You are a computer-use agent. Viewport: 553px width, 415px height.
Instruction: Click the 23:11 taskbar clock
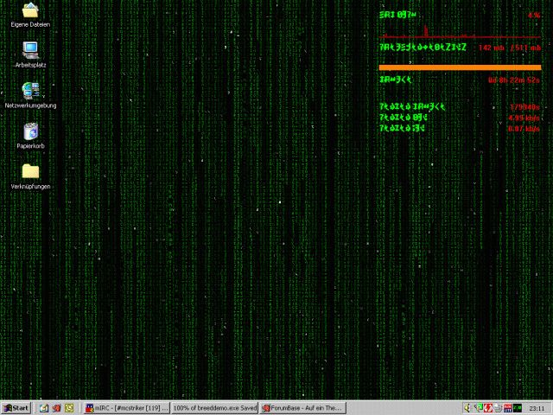[537, 408]
